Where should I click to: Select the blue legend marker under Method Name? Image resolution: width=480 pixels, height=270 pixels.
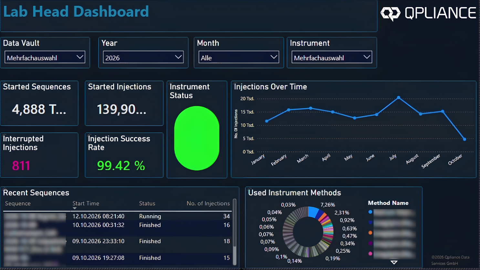[370, 212]
